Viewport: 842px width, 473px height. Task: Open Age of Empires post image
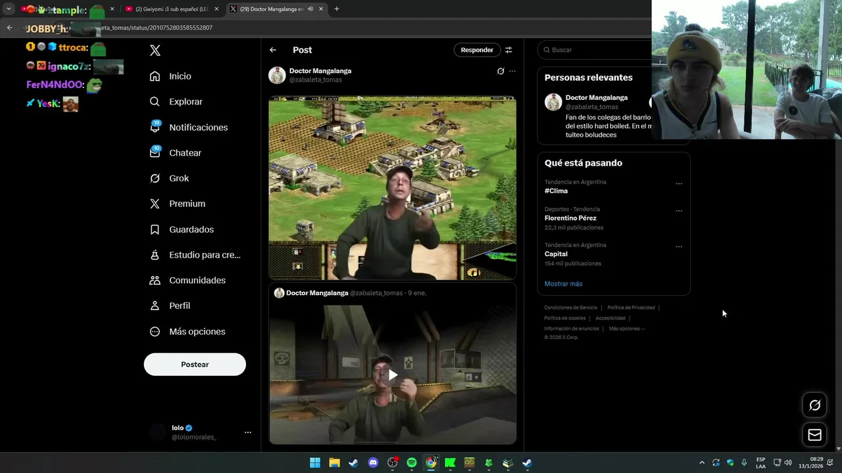click(392, 188)
